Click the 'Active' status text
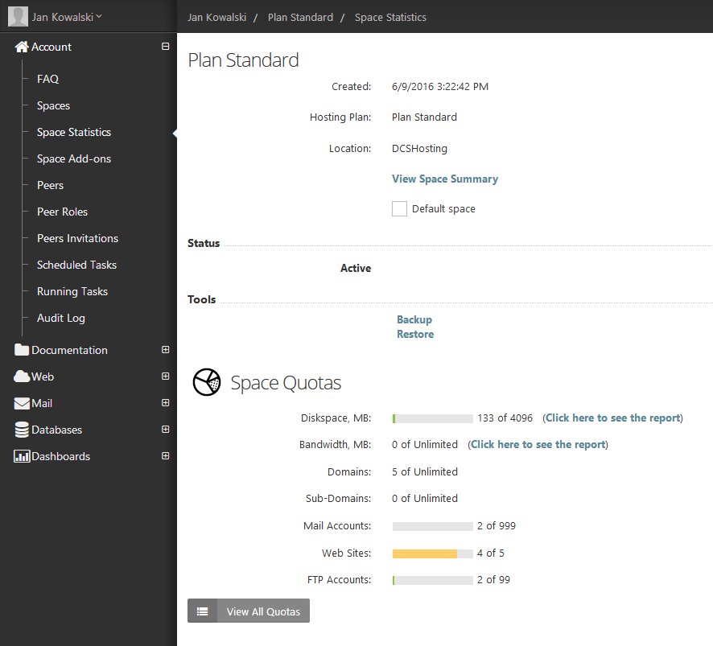This screenshot has width=713, height=646. (x=356, y=268)
